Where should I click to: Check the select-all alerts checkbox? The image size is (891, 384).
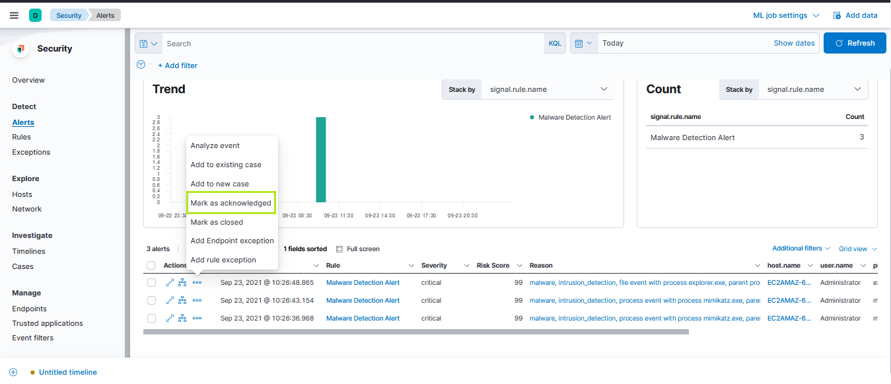point(151,265)
